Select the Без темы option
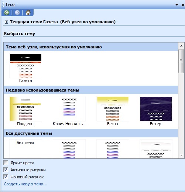The height and width of the screenshot is (192, 185). [25, 149]
